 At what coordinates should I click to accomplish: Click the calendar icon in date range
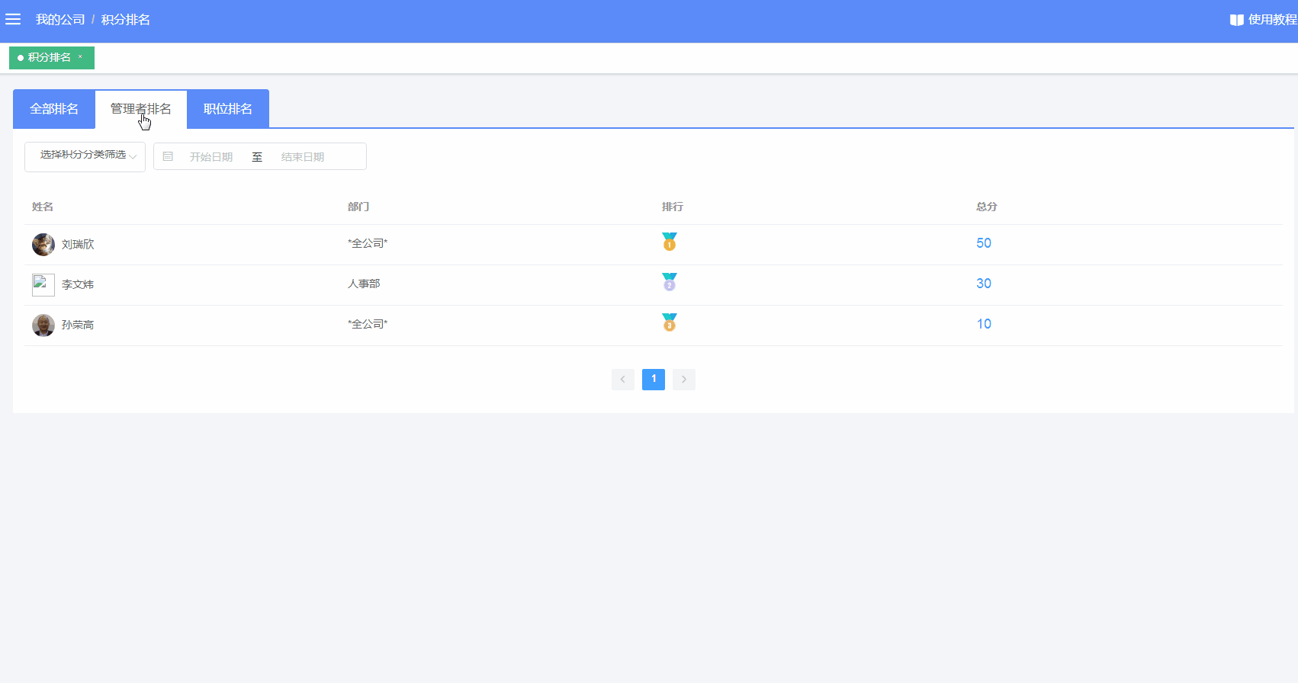pyautogui.click(x=168, y=157)
